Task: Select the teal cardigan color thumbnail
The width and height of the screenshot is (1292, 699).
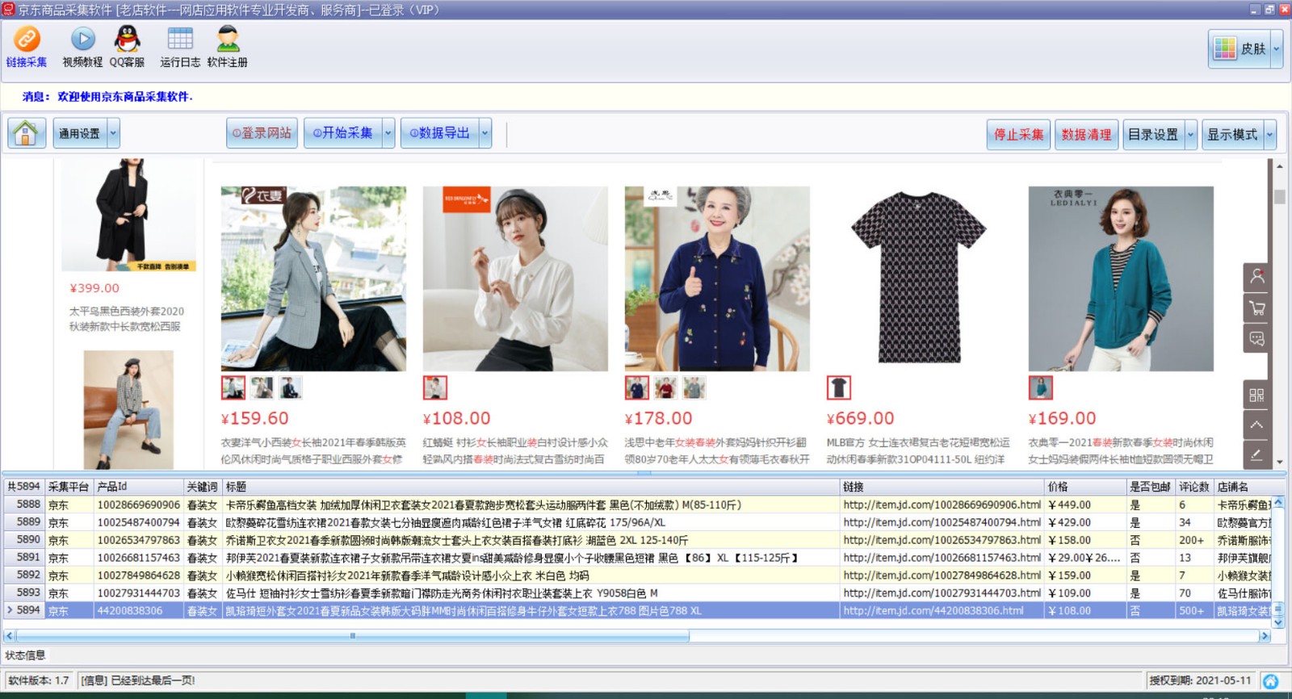Action: (1041, 387)
